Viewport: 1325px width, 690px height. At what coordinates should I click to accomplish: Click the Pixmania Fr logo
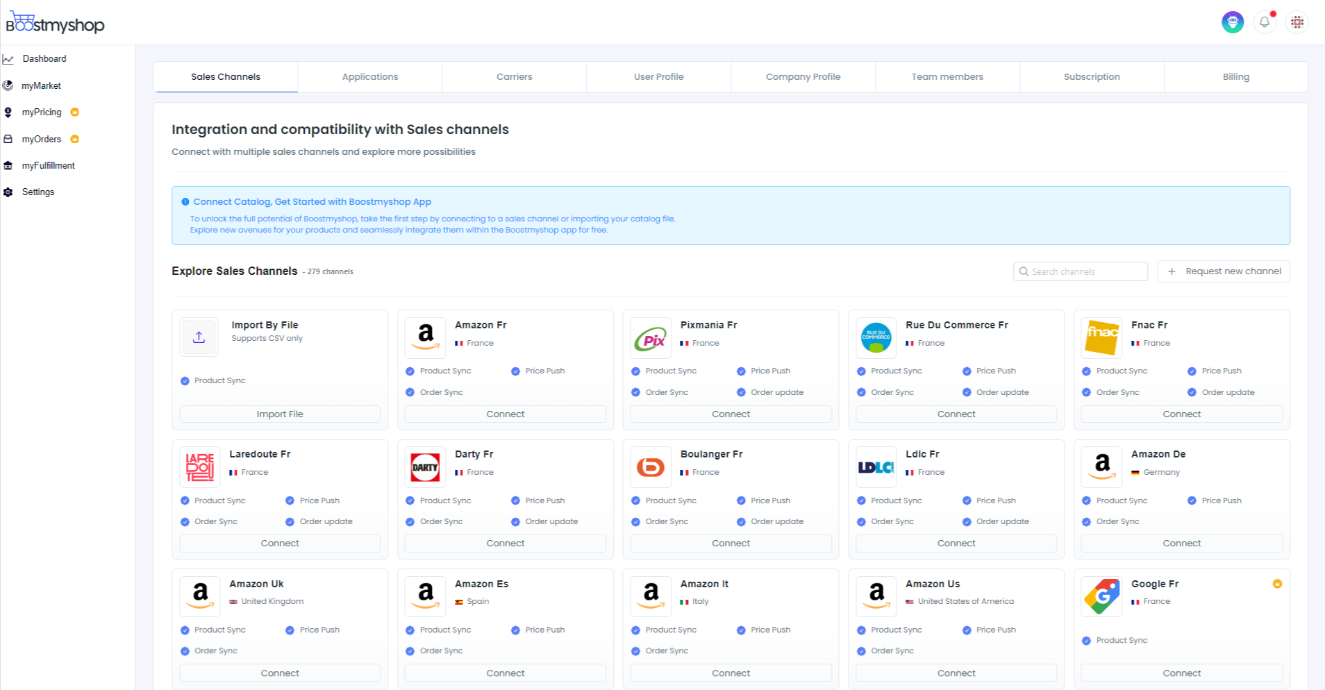point(651,337)
